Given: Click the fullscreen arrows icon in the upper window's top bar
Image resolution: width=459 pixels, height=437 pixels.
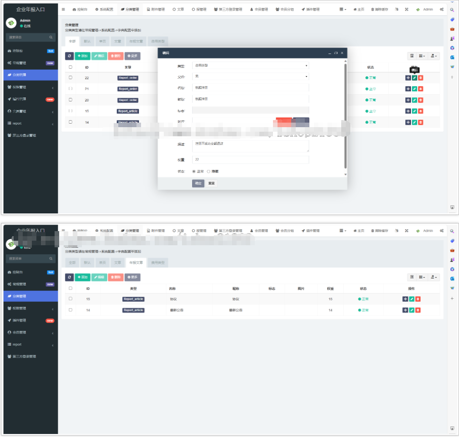Looking at the screenshot, I should click(406, 10).
